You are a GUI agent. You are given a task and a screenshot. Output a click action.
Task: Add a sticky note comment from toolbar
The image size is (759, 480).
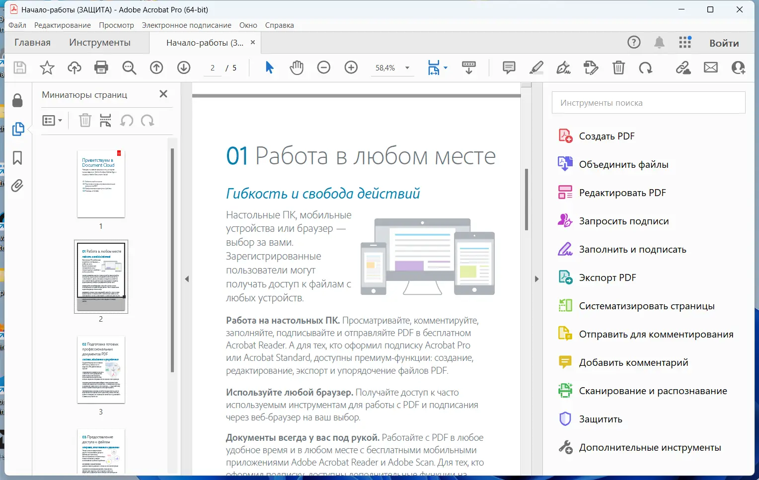(509, 68)
